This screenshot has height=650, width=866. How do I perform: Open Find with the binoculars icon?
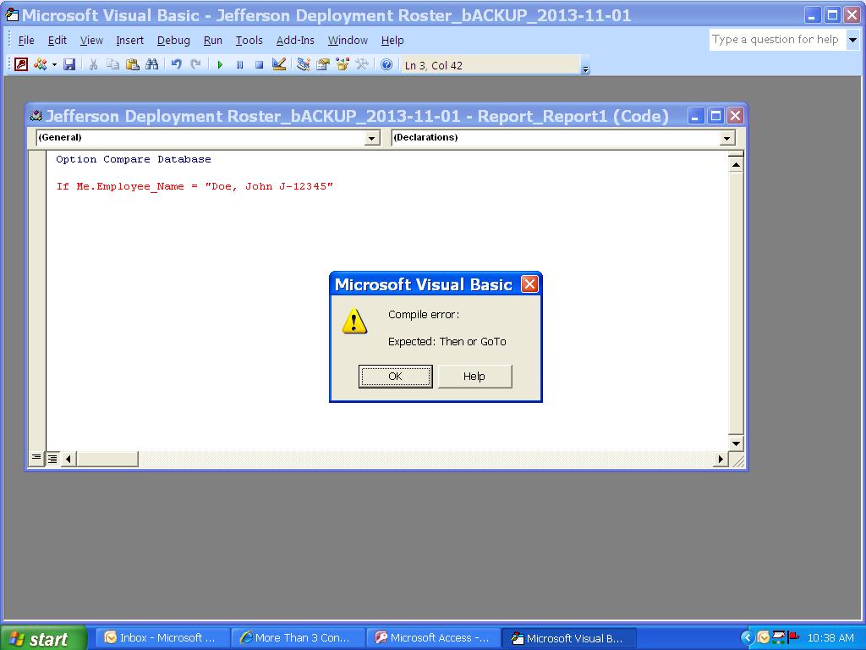click(x=152, y=64)
